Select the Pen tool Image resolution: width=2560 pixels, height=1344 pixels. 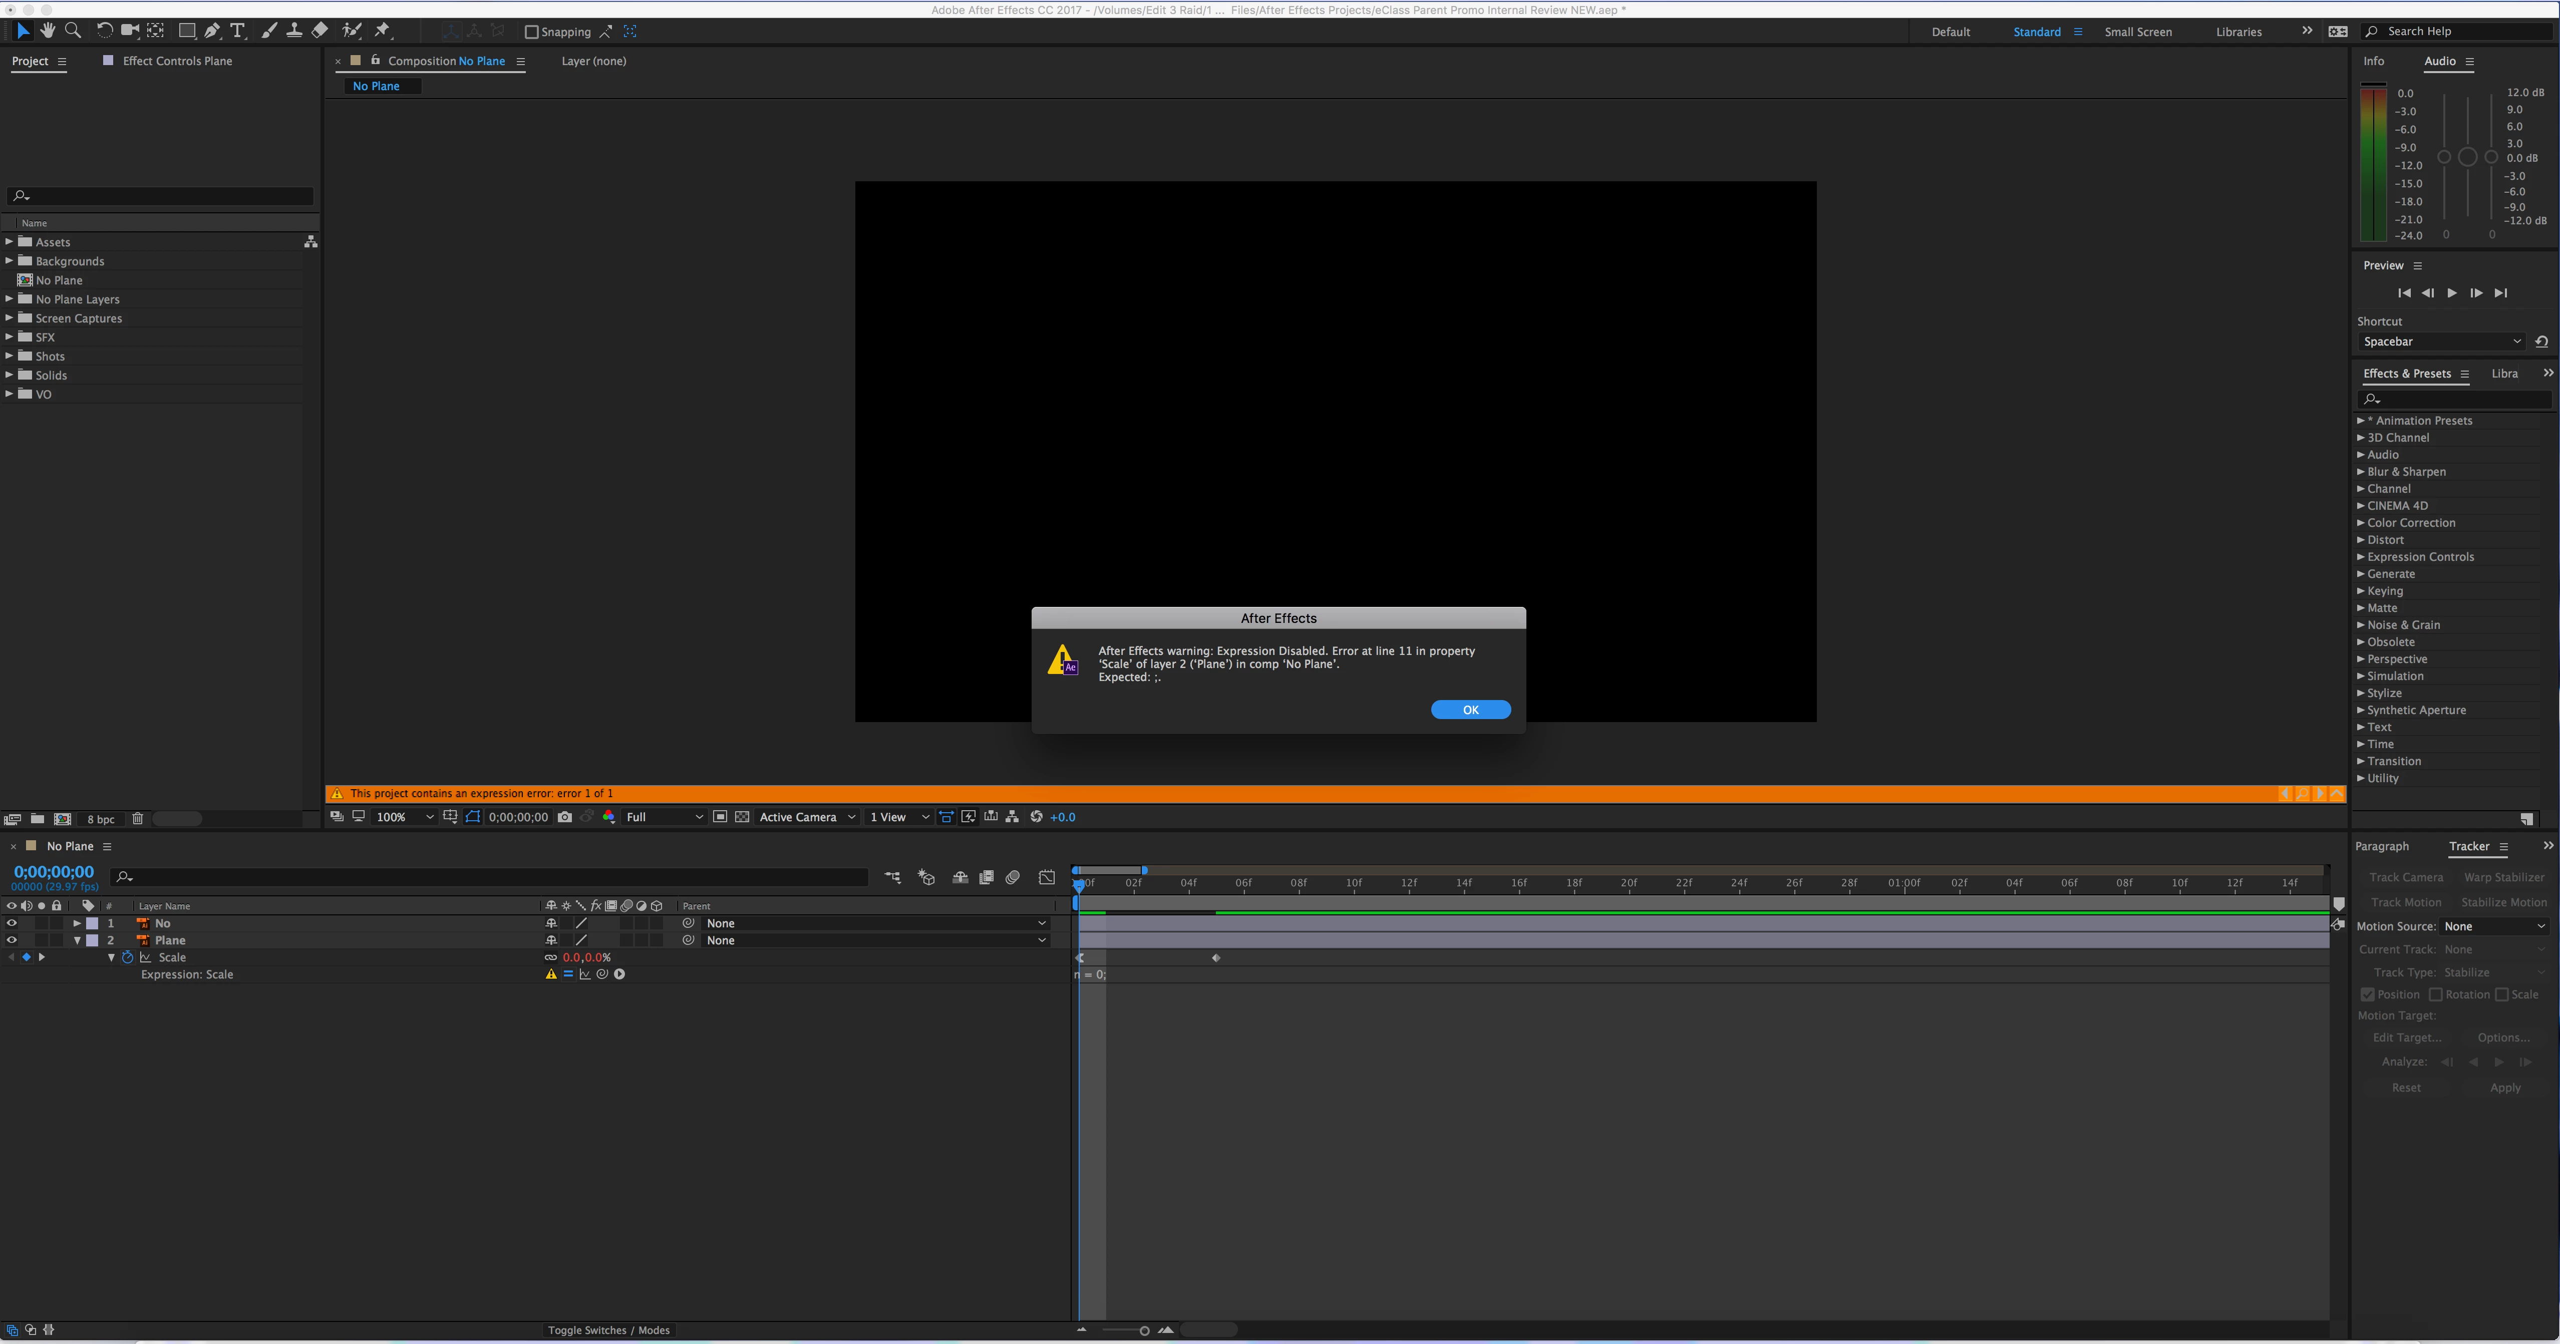point(212,31)
